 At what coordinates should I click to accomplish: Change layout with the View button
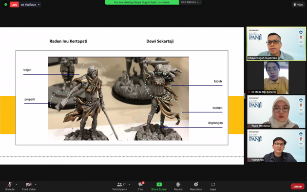click(298, 4)
